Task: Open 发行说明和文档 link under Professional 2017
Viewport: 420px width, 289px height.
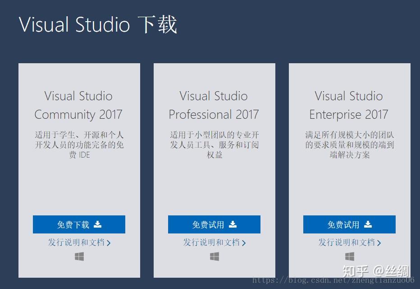Action: (211, 242)
